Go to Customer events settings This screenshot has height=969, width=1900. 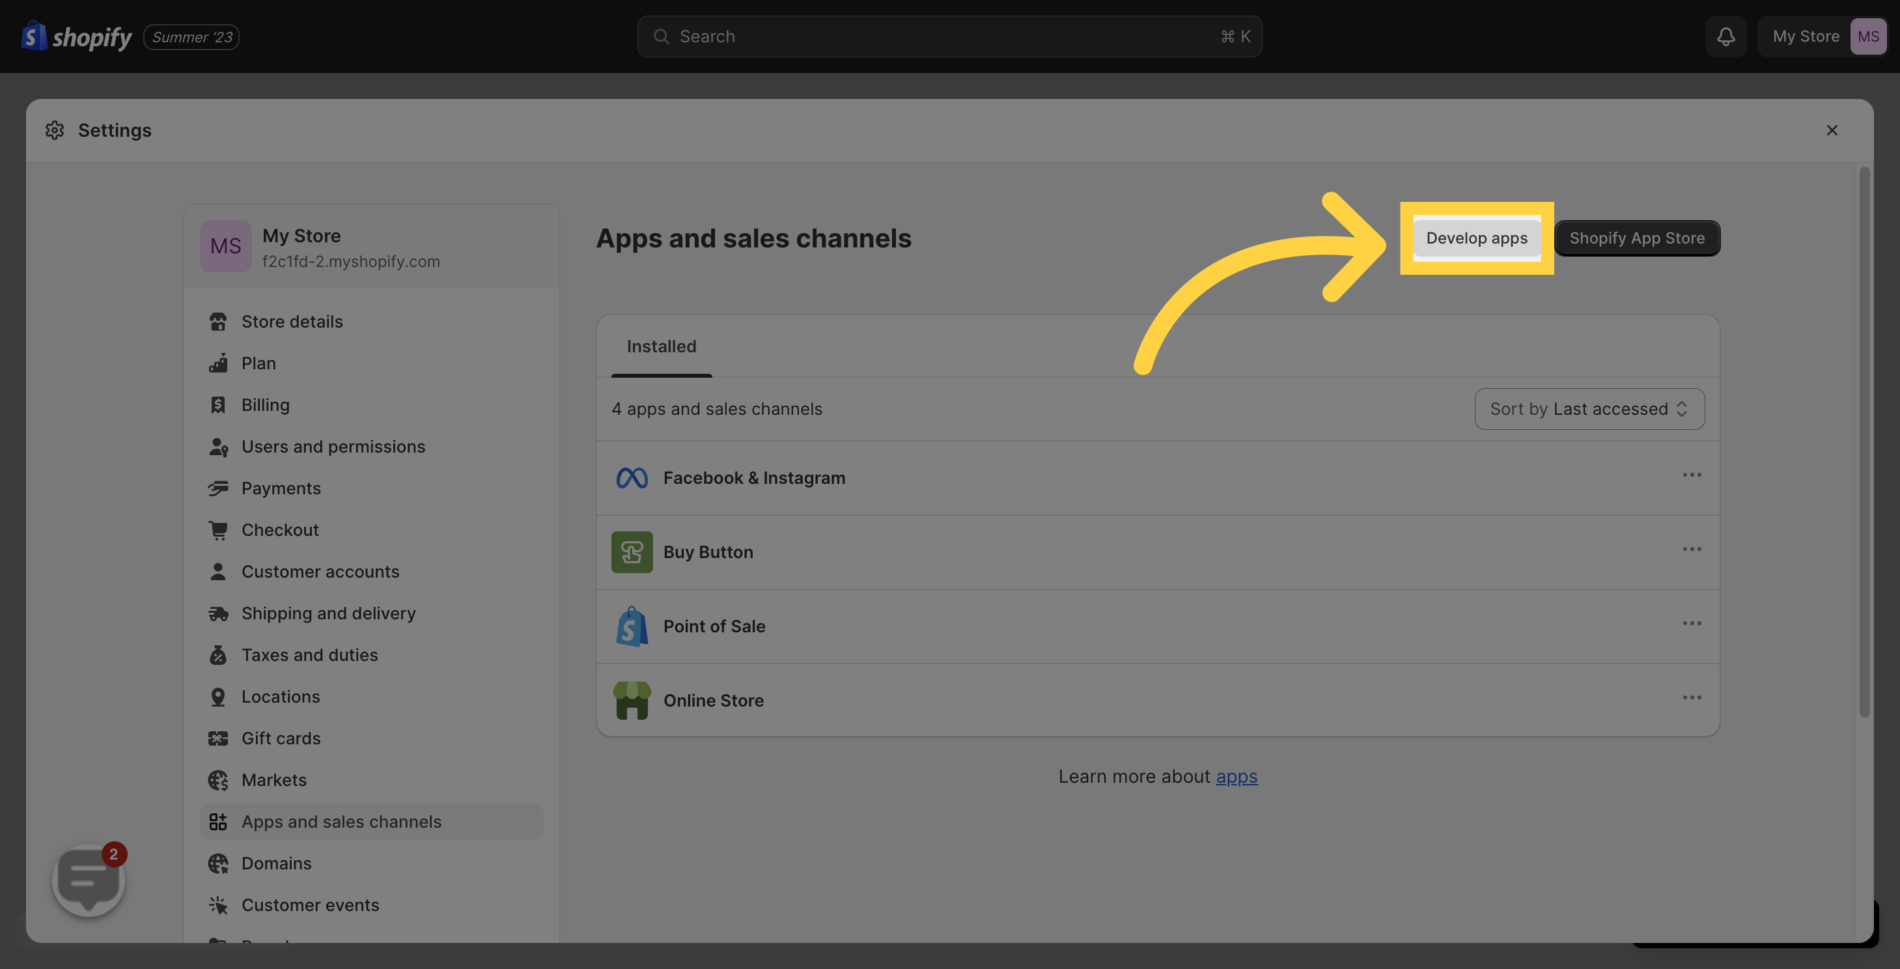371,905
